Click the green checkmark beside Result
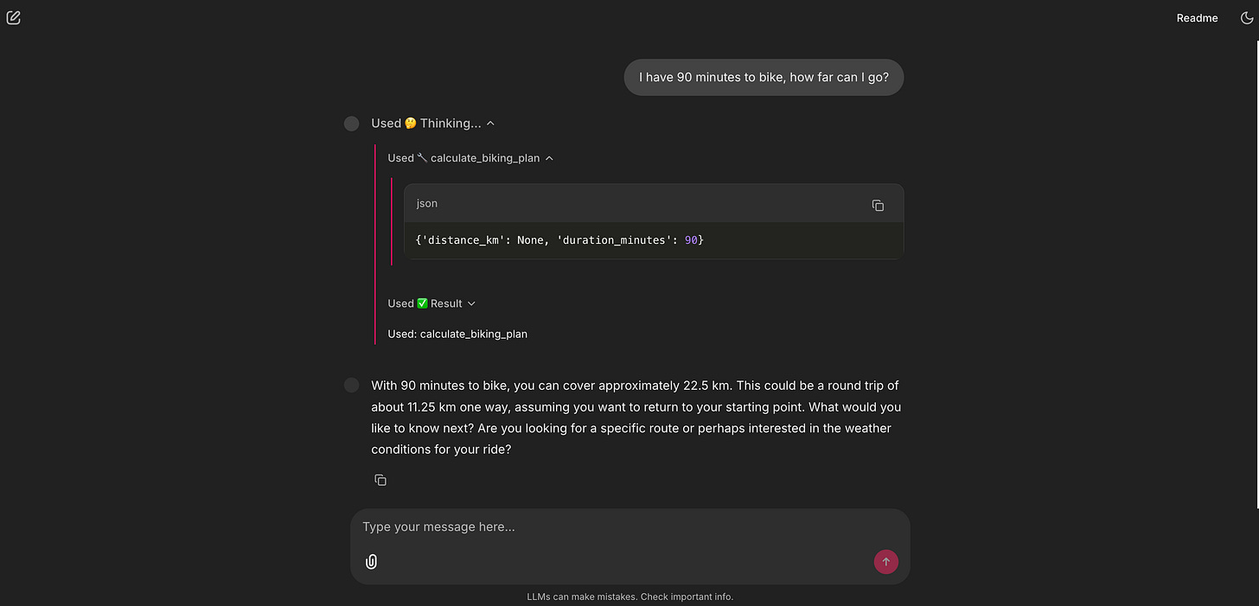The width and height of the screenshot is (1259, 606). 424,303
